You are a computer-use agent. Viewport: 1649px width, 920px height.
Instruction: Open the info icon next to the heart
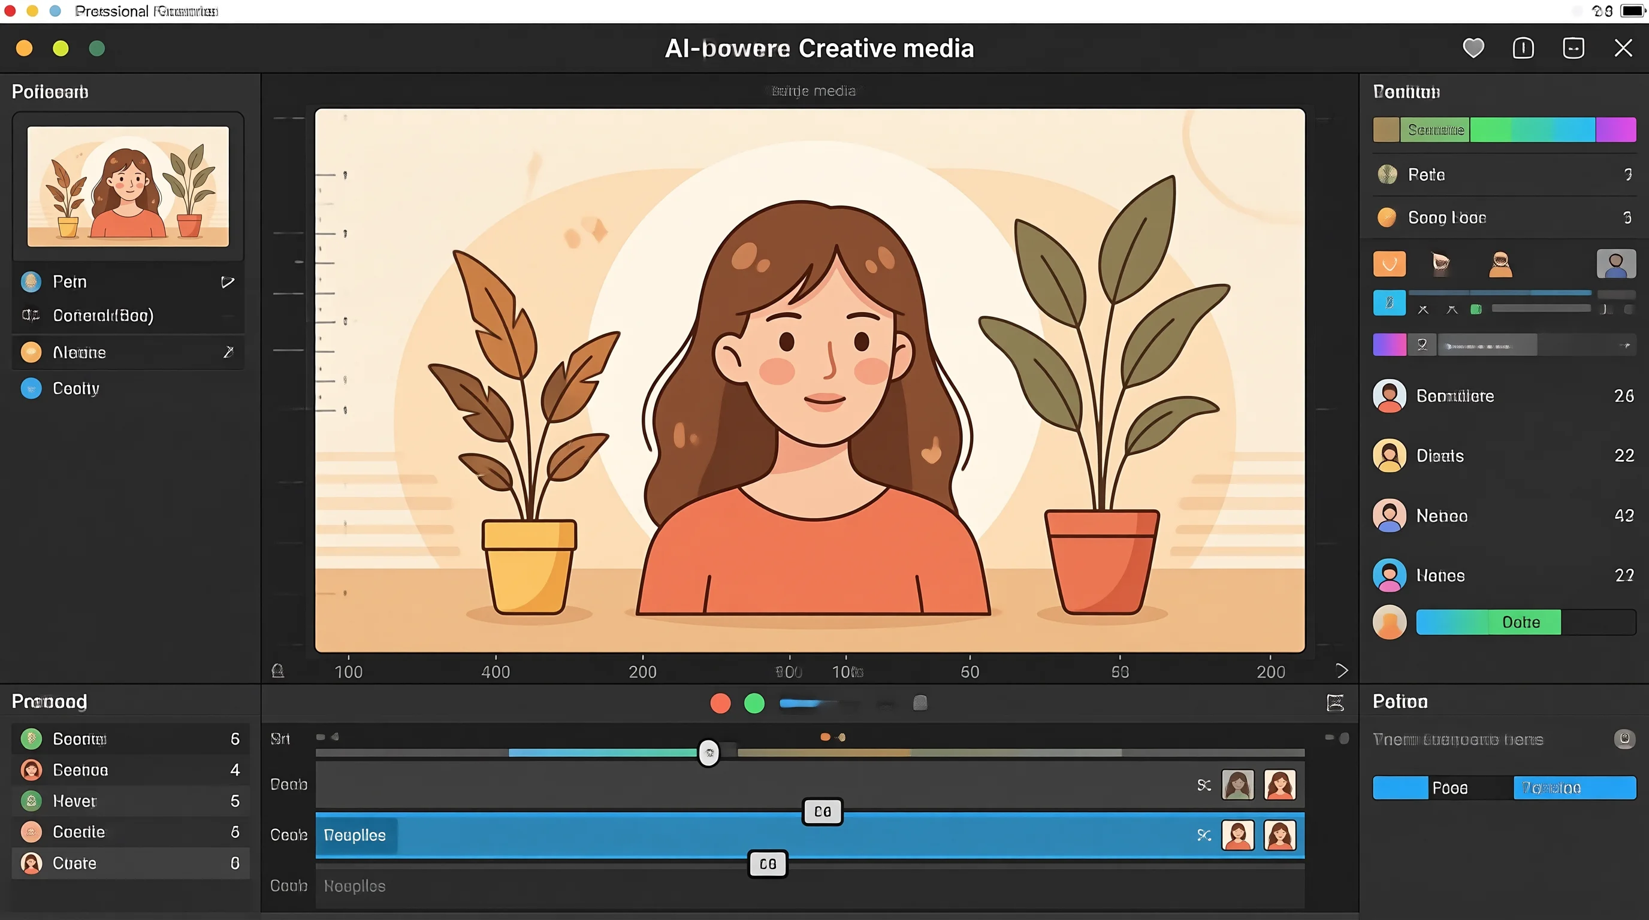point(1523,48)
